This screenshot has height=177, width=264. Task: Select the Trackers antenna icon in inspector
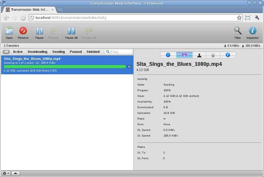click(213, 55)
